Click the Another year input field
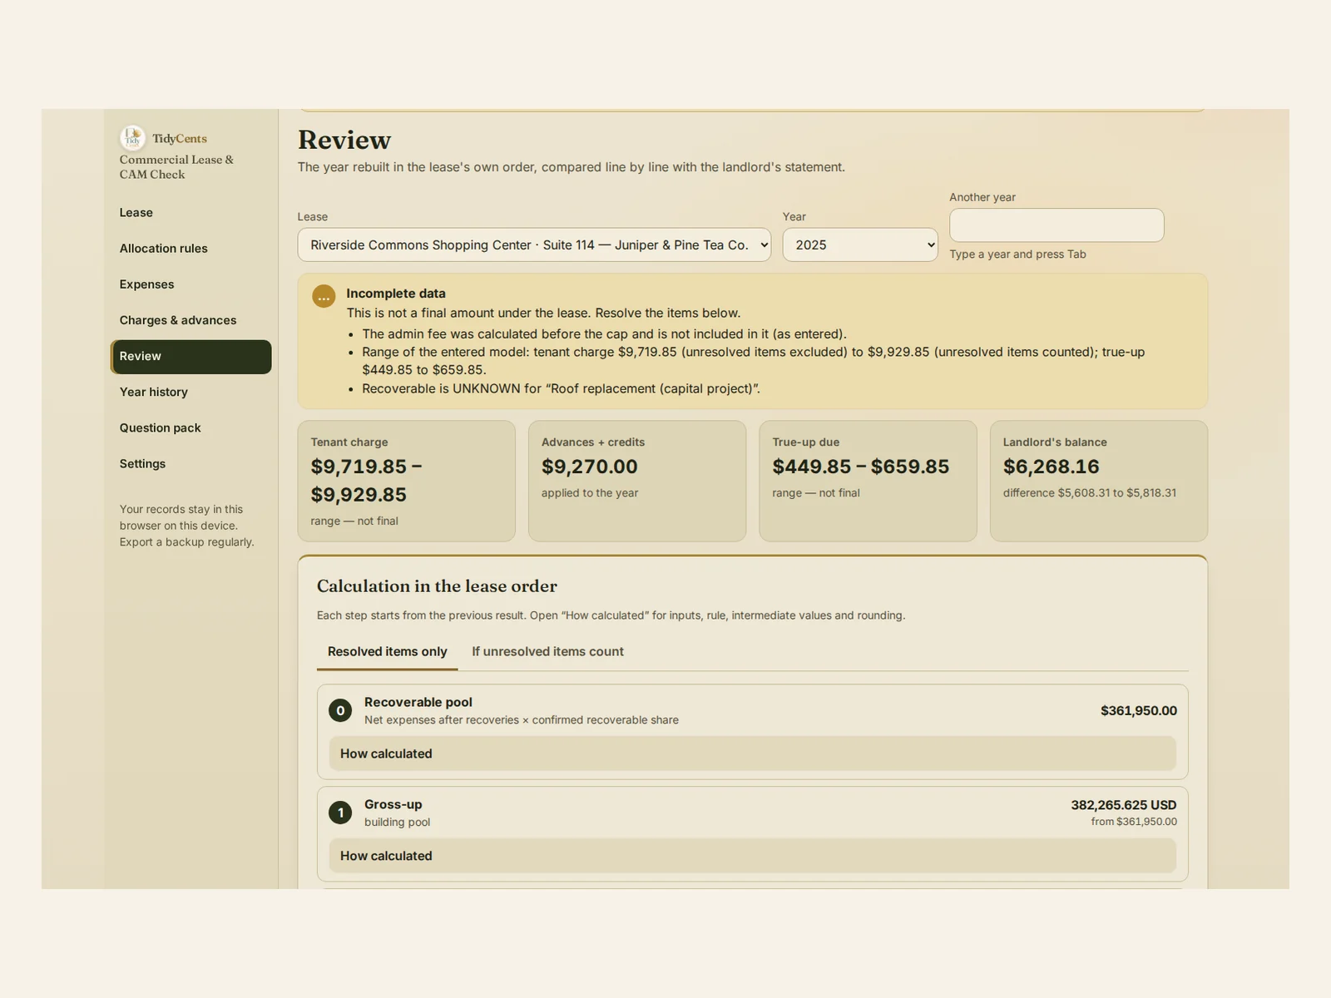This screenshot has height=998, width=1331. click(x=1056, y=225)
